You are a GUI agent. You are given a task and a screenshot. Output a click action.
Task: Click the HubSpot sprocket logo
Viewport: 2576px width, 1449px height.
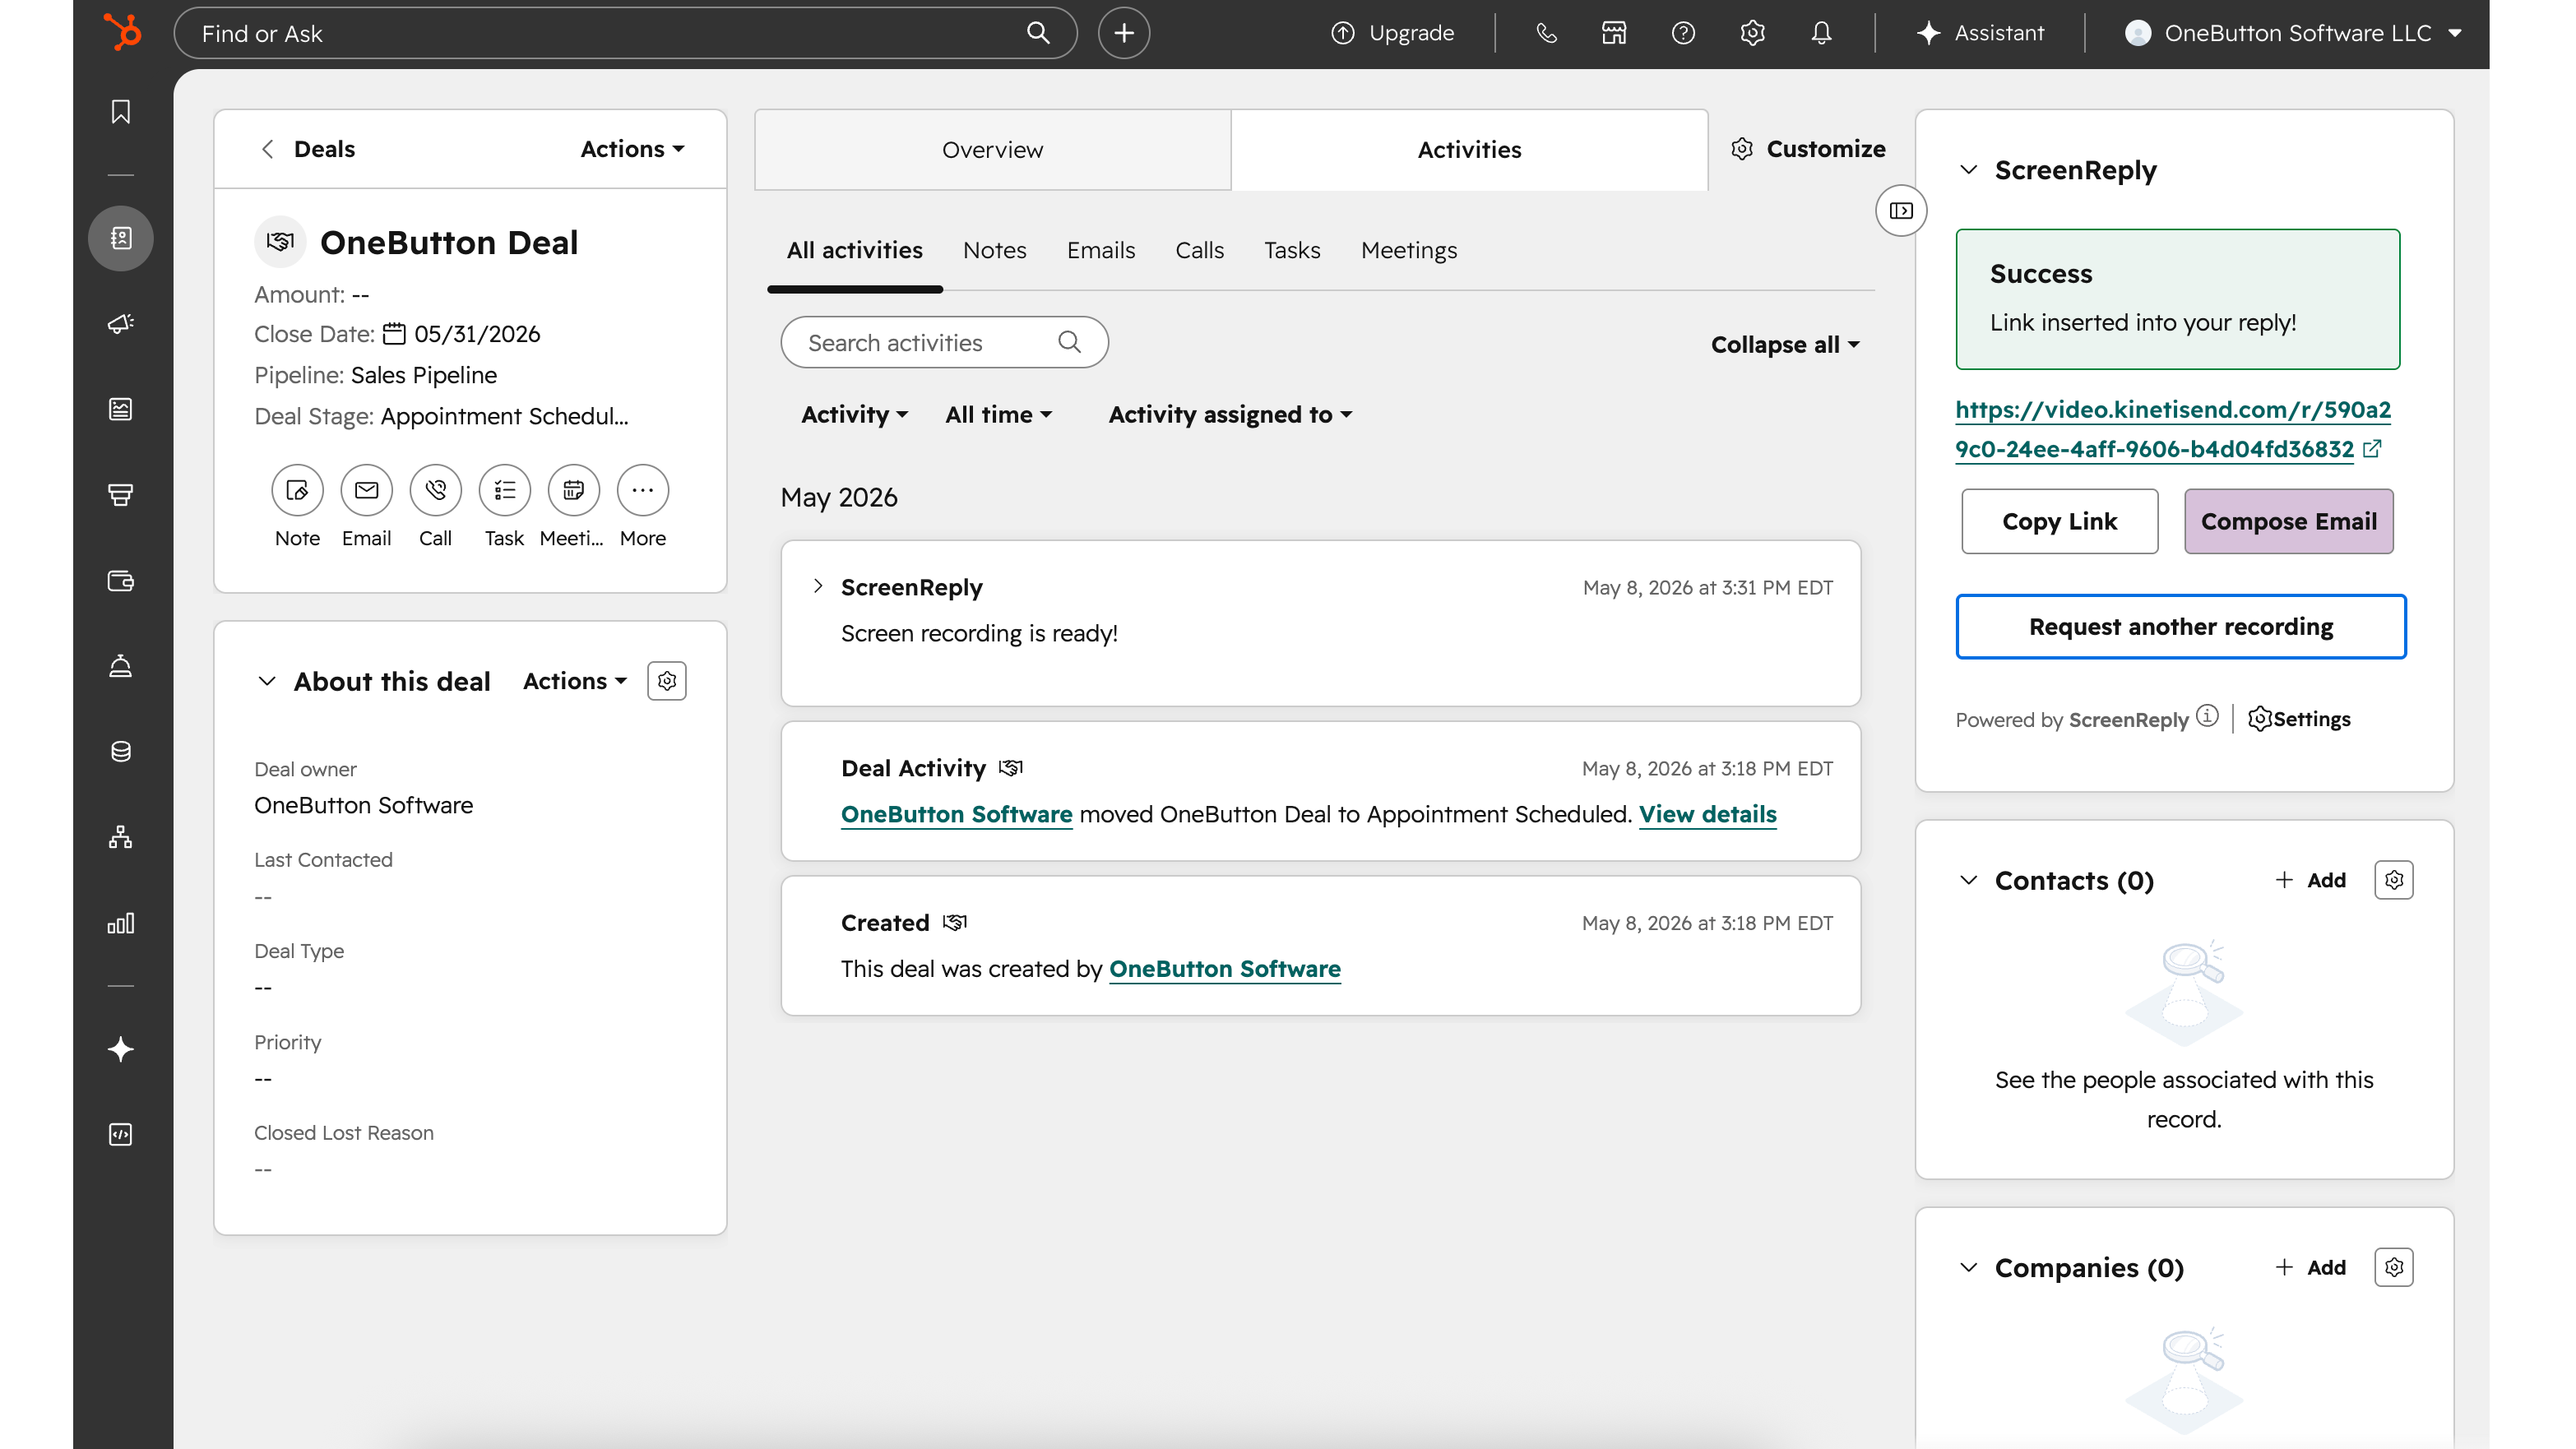click(x=122, y=32)
